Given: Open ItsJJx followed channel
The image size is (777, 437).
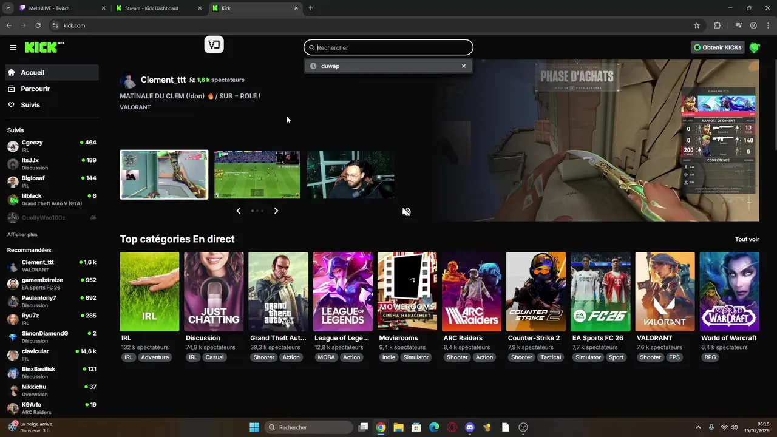Looking at the screenshot, I should click(52, 164).
